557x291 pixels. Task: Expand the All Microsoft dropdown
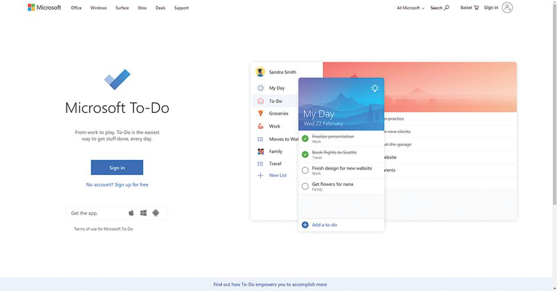(411, 8)
